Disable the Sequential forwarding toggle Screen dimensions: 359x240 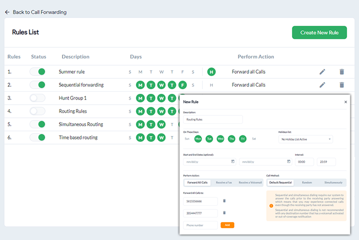[x=37, y=85]
